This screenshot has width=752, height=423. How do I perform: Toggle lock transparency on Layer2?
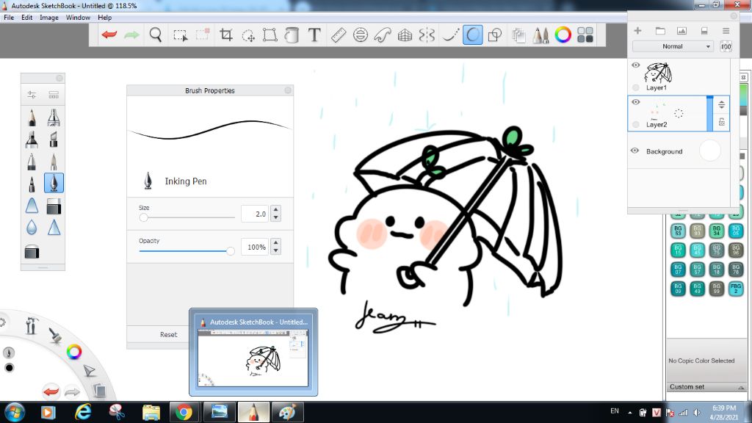(x=722, y=123)
